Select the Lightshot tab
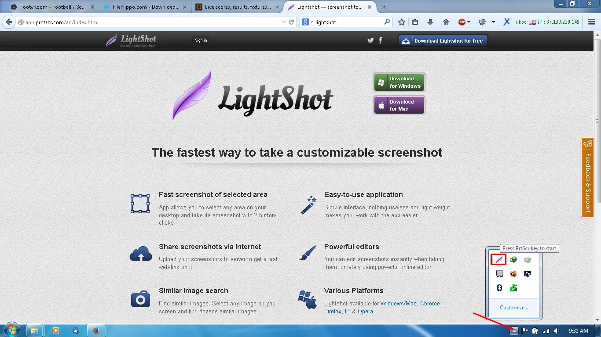Screen dimensions: 601x337 (330, 7)
